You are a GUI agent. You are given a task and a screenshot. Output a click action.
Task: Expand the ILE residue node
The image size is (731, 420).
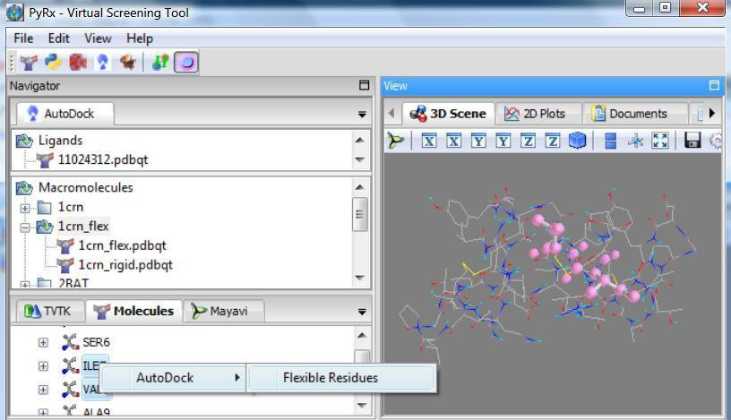pyautogui.click(x=43, y=366)
